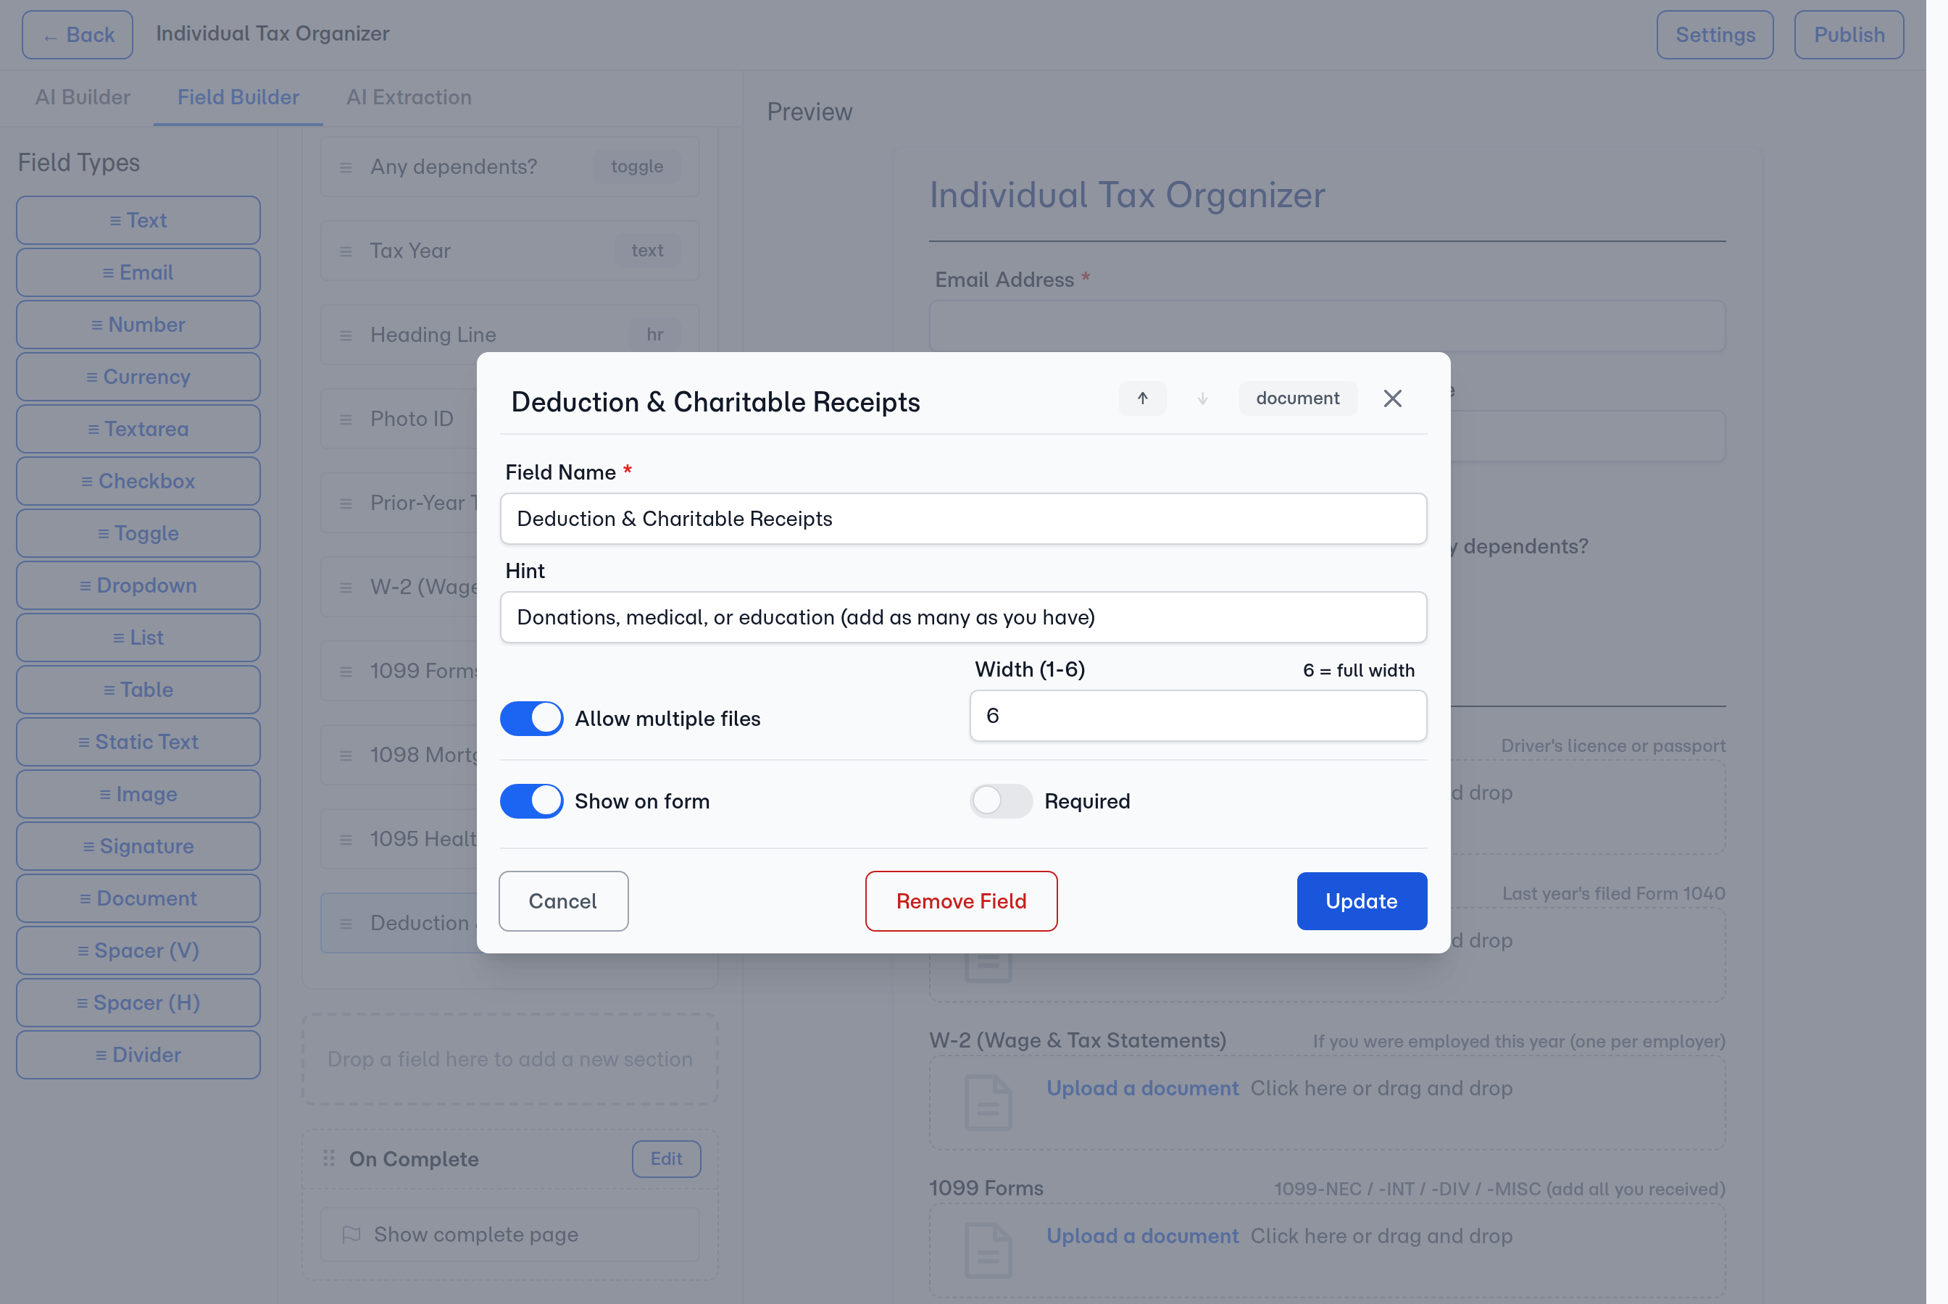Select the Heading Line field row

510,334
